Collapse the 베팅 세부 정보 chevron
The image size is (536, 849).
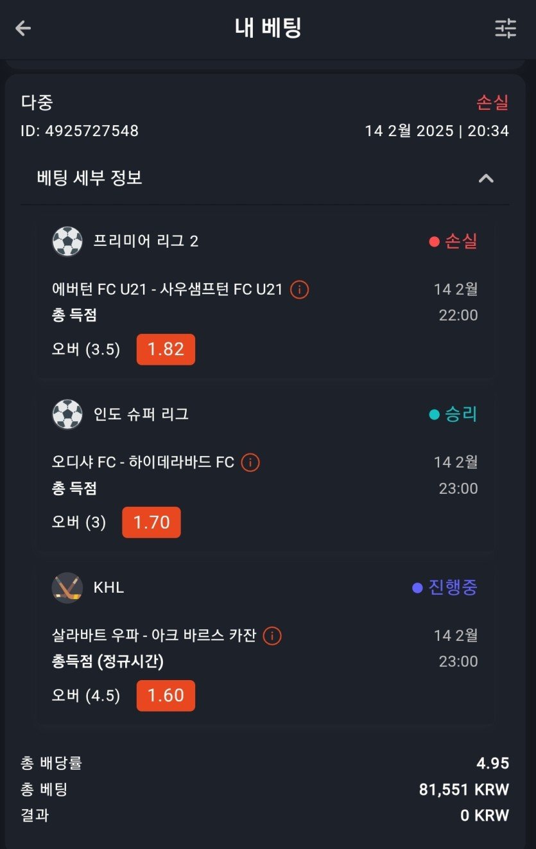point(486,179)
